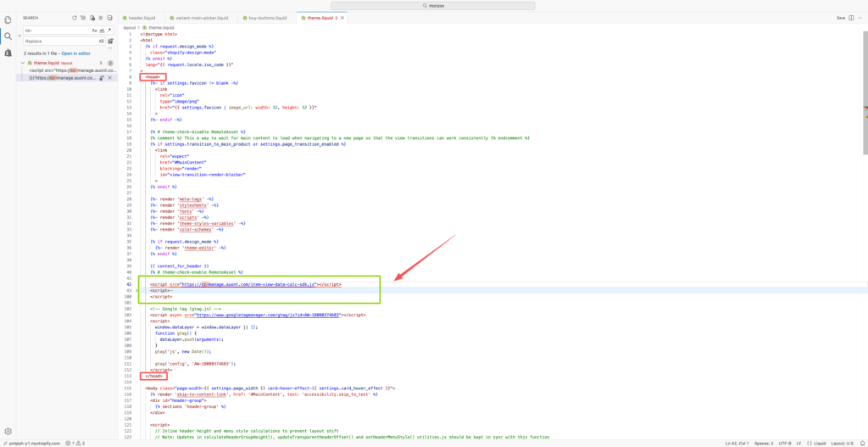Open the Shopify panel in activity bar
Viewport: 868px width, 447px height.
pos(8,53)
